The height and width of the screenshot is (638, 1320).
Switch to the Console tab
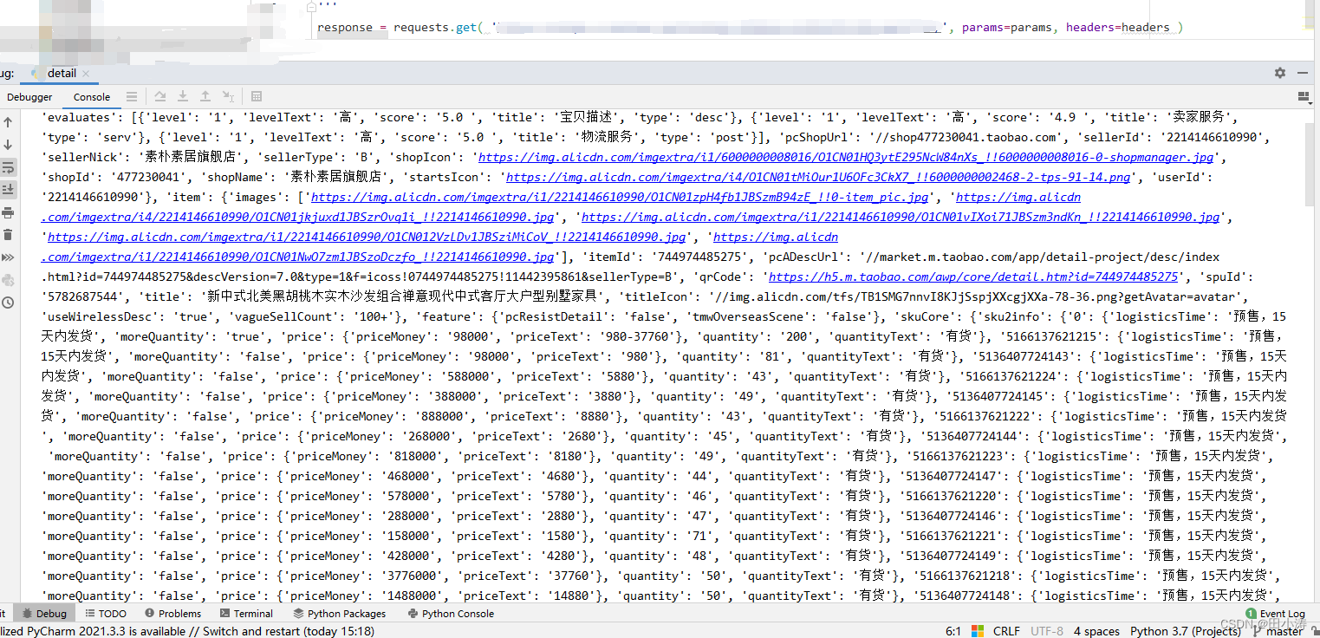tap(92, 97)
